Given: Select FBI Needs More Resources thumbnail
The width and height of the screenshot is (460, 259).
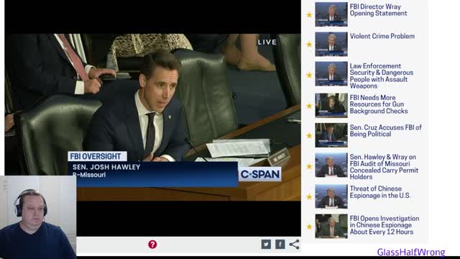Looking at the screenshot, I should point(331,106).
